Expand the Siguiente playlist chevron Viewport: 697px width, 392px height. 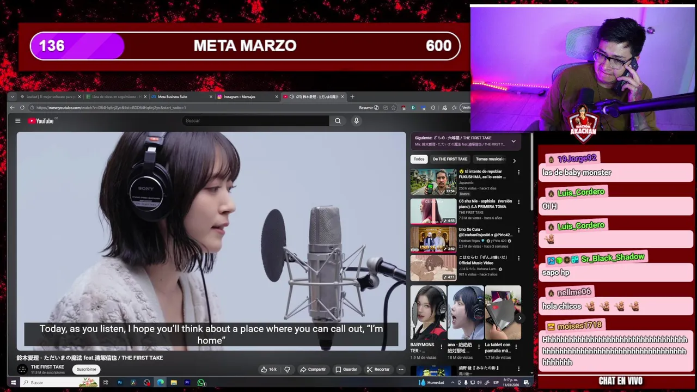click(x=513, y=141)
